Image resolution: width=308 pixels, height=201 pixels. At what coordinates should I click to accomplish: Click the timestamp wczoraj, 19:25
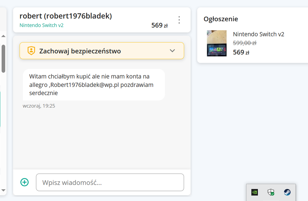tap(39, 106)
